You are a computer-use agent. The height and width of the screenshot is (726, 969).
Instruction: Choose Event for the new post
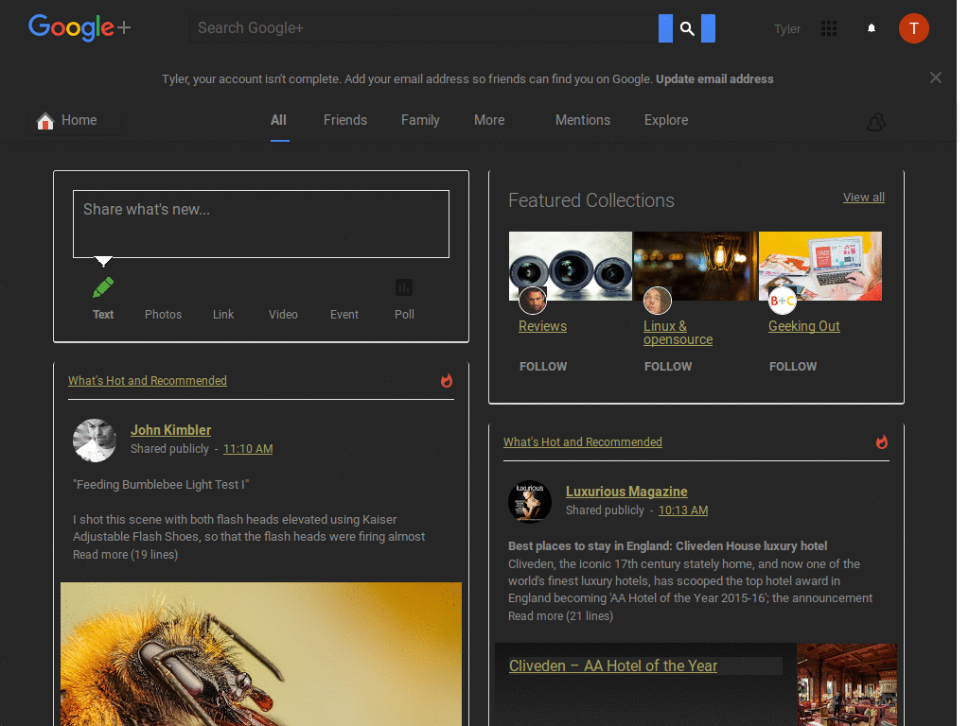click(x=344, y=314)
